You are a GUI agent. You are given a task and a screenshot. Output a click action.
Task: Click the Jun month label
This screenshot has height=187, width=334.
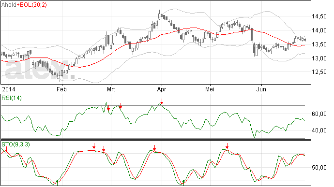[261, 89]
